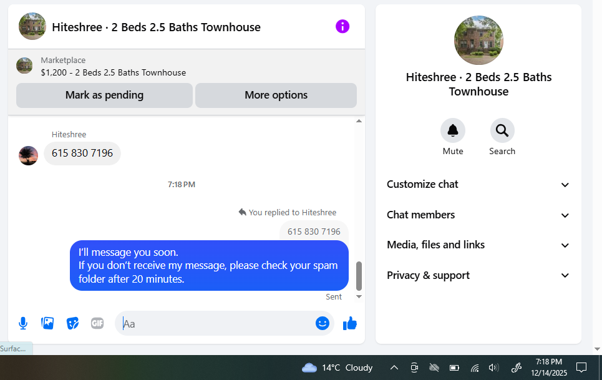This screenshot has width=602, height=380.
Task: Attach a photo using the image icon
Action: coord(47,323)
